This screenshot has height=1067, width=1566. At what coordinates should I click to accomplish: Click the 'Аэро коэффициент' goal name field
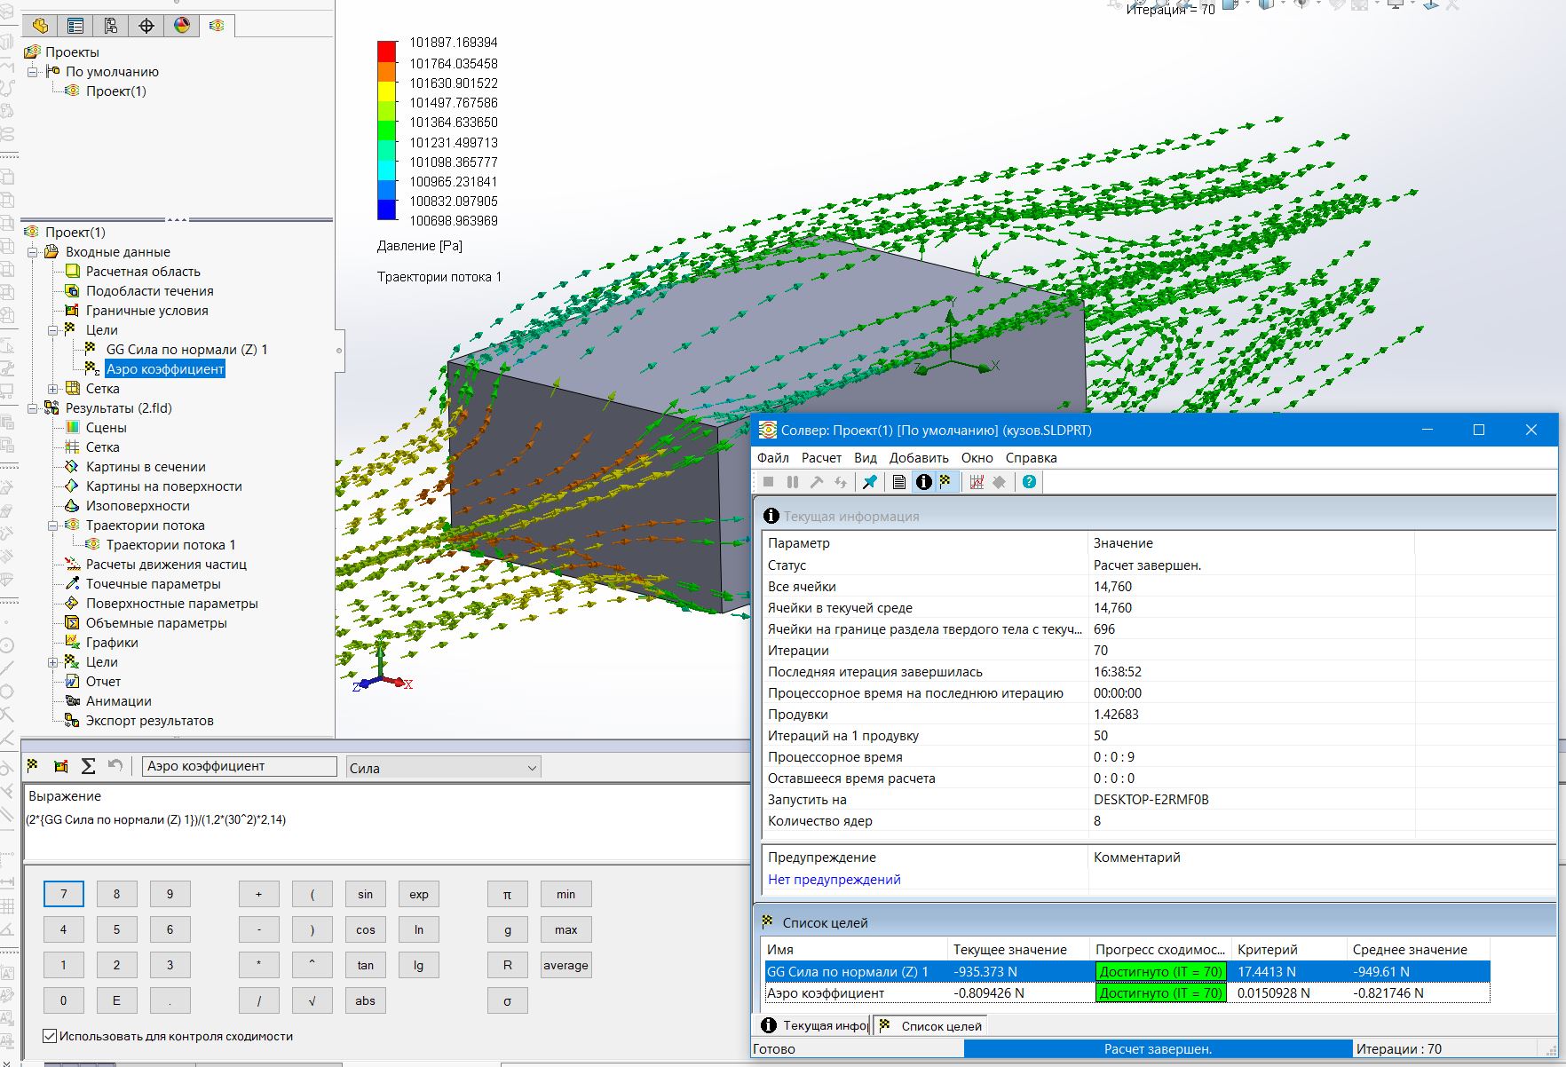(x=240, y=766)
